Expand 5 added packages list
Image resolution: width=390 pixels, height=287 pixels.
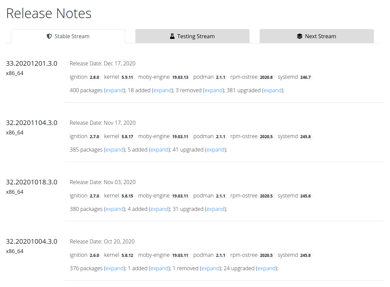pos(159,150)
